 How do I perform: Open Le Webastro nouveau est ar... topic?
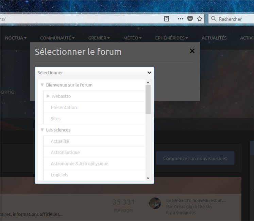196,200
